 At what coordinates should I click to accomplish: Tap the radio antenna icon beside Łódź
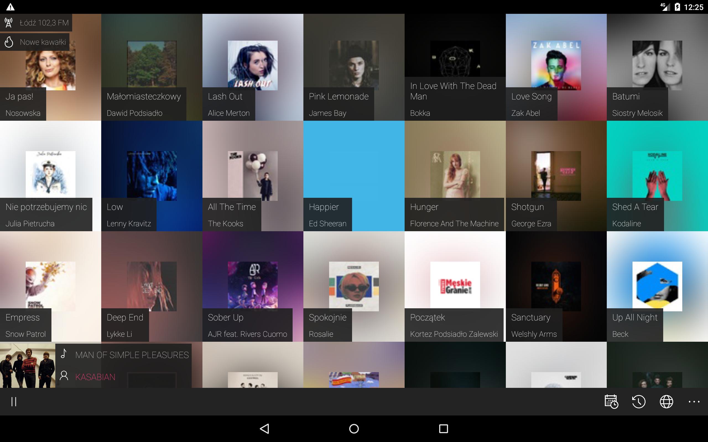pos(9,22)
